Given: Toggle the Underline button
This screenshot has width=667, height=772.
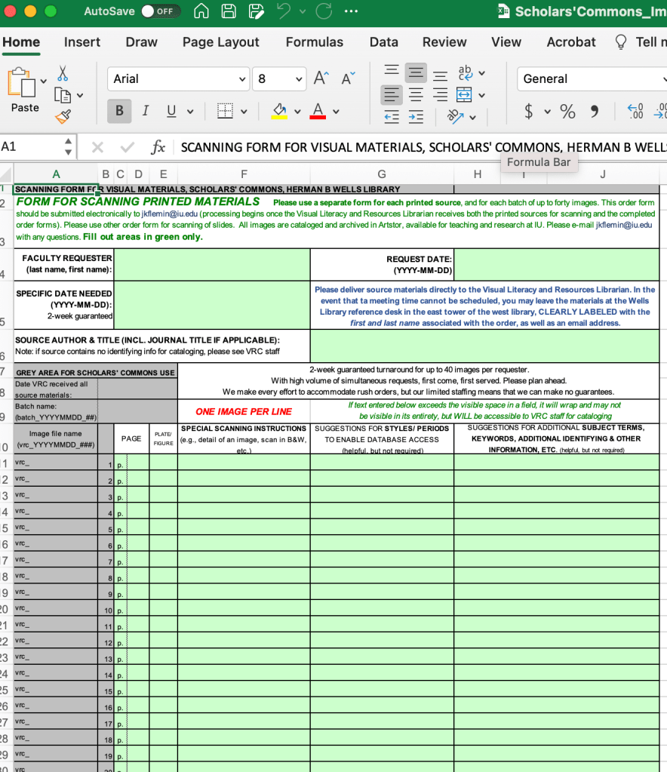Looking at the screenshot, I should point(171,111).
